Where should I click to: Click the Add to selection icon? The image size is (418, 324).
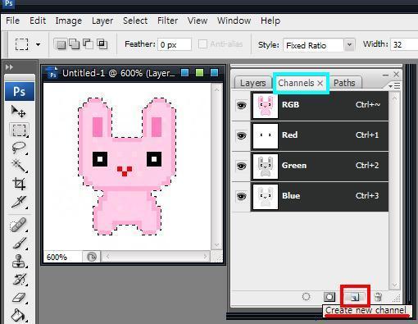coord(75,44)
